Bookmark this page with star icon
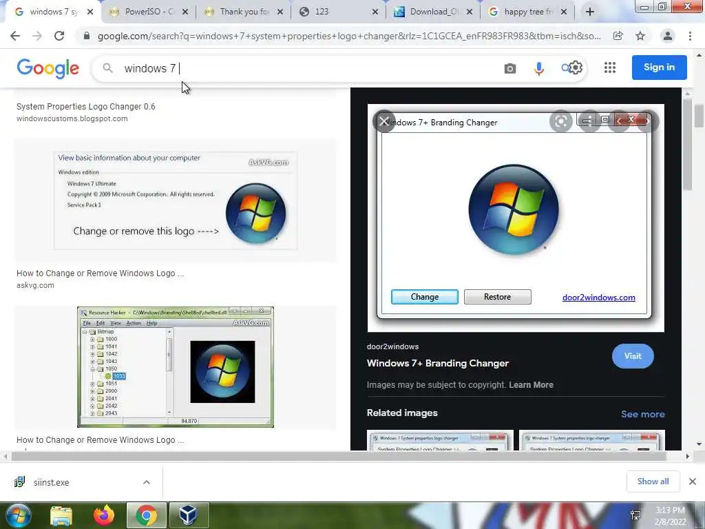 point(640,36)
